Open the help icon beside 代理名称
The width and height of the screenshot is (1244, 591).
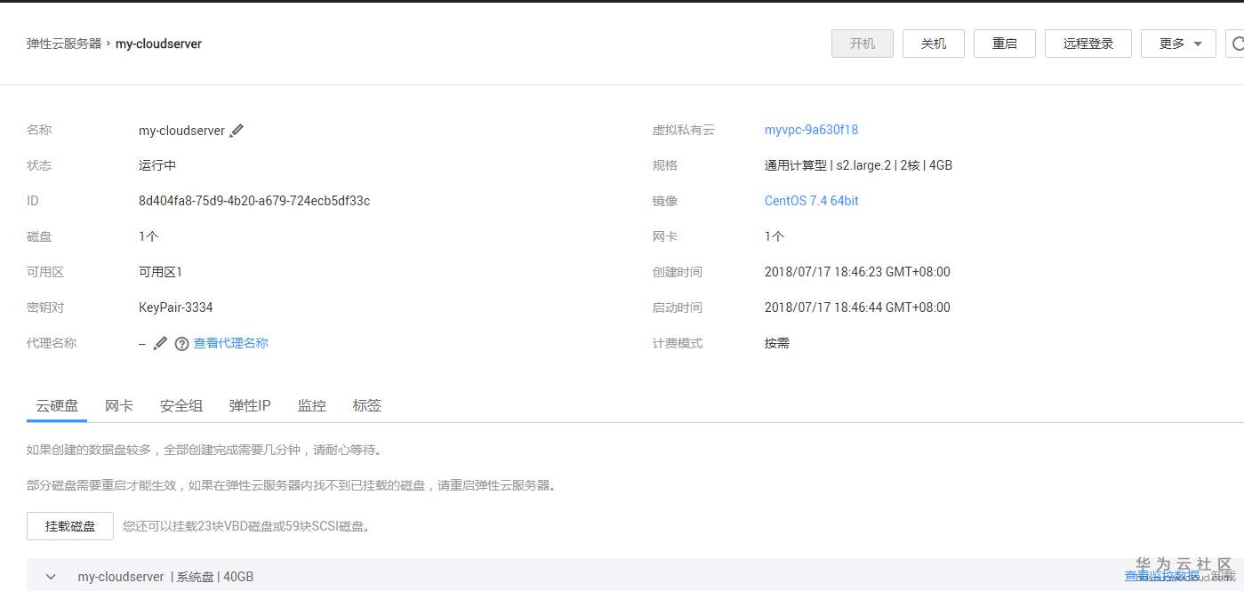click(181, 343)
